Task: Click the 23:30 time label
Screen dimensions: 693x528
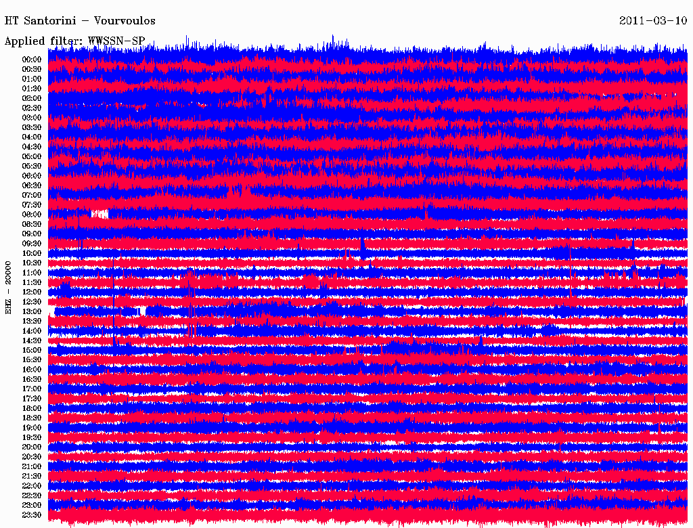Action: 32,515
